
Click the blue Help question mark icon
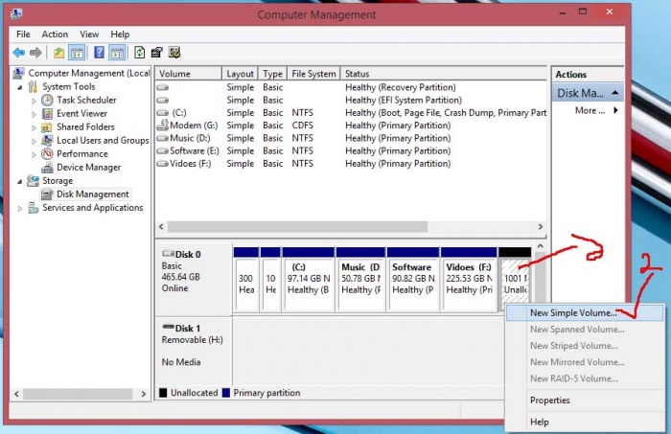99,53
